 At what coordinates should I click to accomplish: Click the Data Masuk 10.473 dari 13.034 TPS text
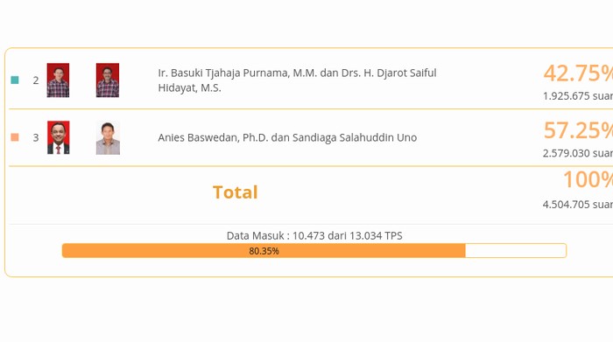[x=314, y=236]
